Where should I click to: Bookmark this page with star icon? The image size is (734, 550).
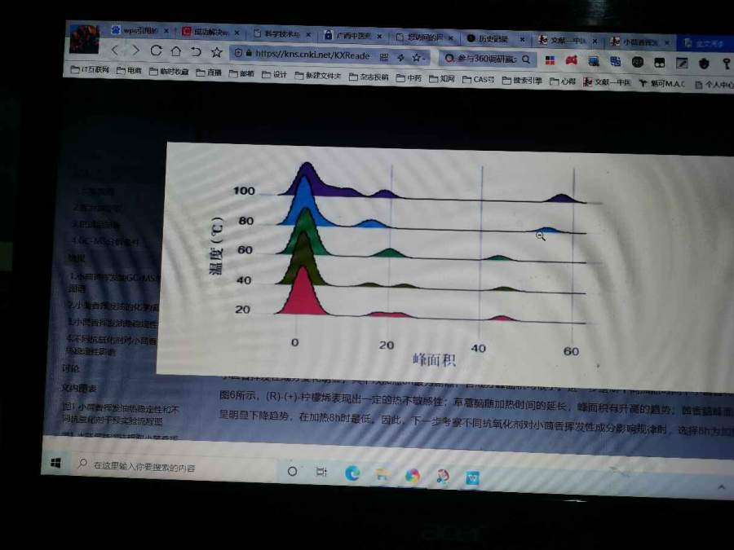(x=217, y=52)
